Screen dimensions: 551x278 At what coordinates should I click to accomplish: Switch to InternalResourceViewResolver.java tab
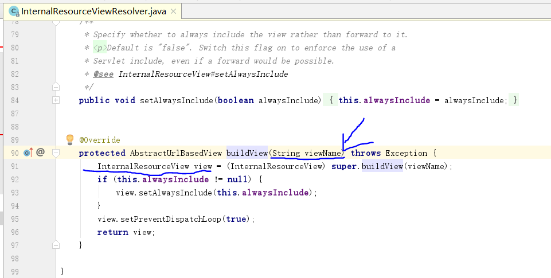(x=93, y=11)
